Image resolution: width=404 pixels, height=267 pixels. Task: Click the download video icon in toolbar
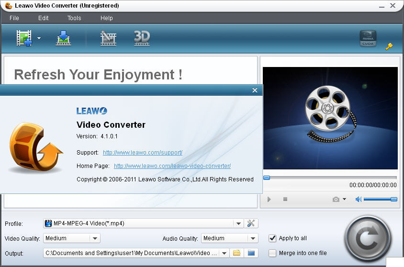tap(63, 38)
